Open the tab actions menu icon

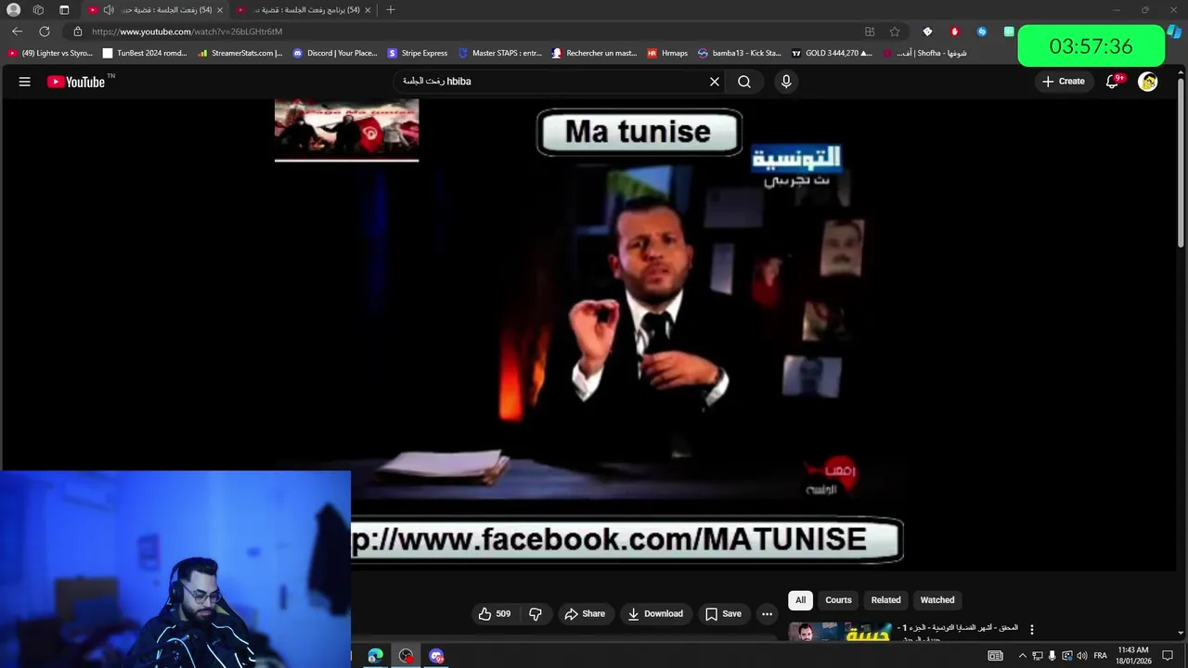click(64, 10)
